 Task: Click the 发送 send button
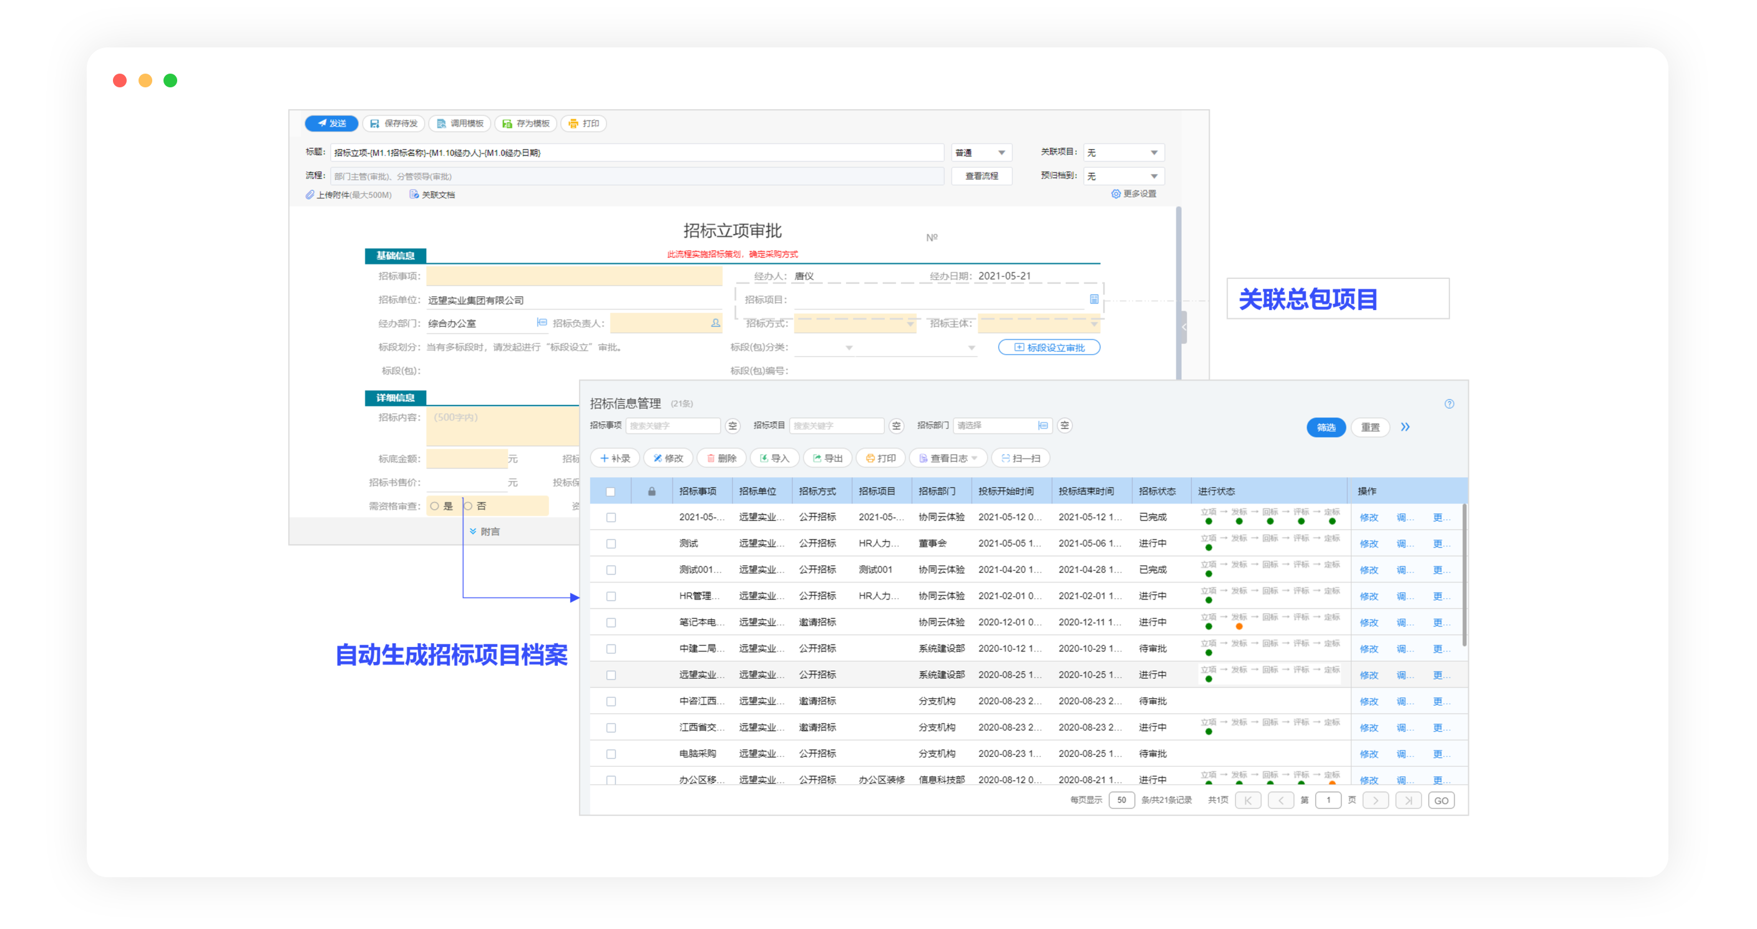coord(331,124)
